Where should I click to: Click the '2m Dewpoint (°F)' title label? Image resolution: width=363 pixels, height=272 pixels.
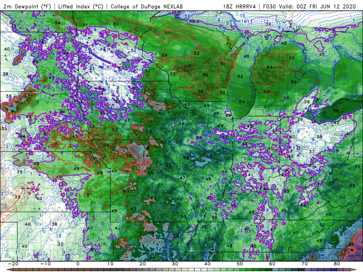(27, 6)
